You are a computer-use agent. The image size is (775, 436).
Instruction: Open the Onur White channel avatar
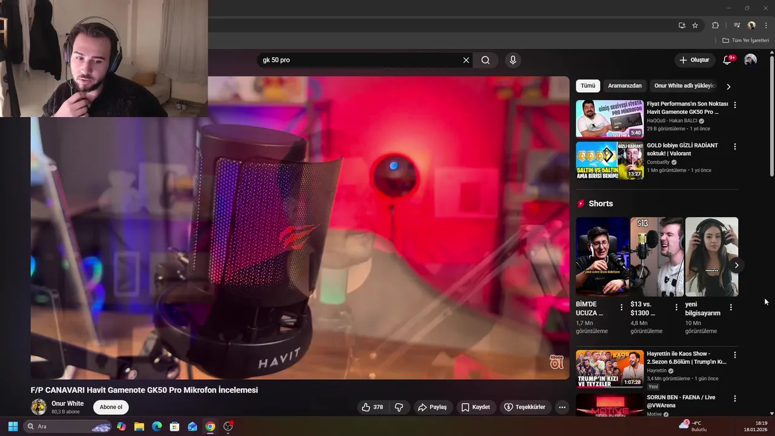(39, 407)
